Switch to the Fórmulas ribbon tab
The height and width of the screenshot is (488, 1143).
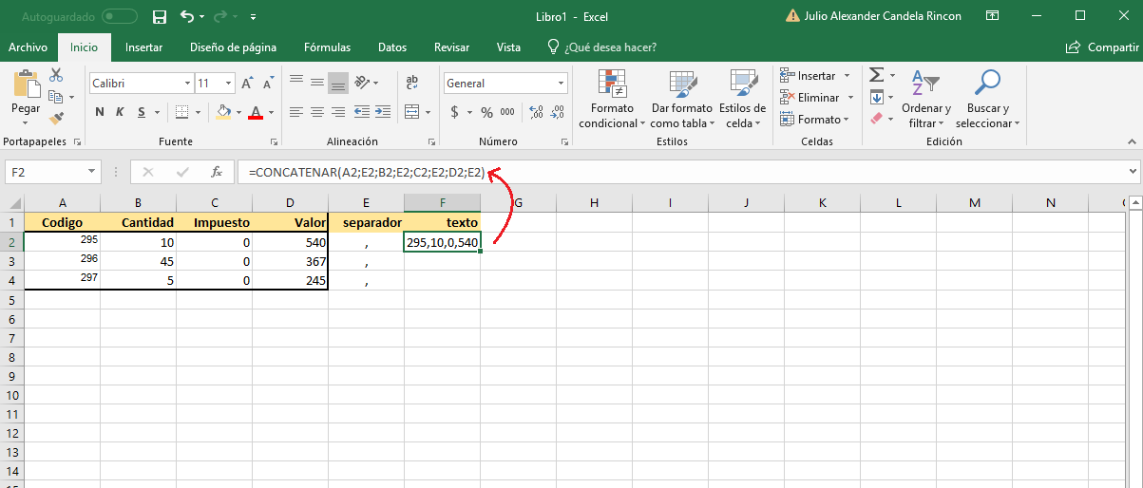coord(327,47)
